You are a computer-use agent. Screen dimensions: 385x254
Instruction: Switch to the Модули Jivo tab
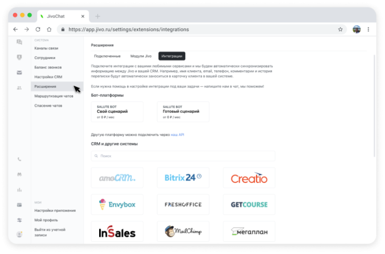(x=141, y=56)
